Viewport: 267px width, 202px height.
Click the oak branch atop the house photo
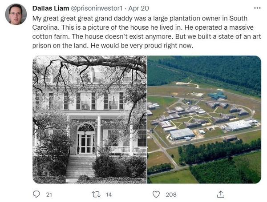click(102, 64)
